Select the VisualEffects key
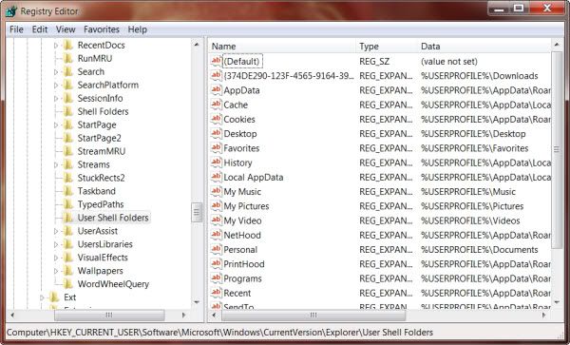The width and height of the screenshot is (570, 345). pyautogui.click(x=103, y=258)
